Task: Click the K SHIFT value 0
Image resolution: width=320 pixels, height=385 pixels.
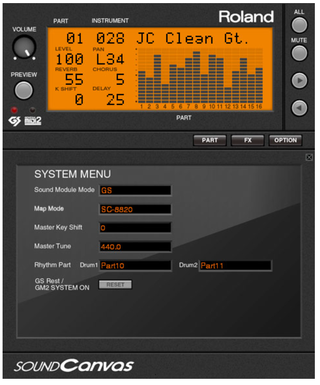Action: coord(79,100)
